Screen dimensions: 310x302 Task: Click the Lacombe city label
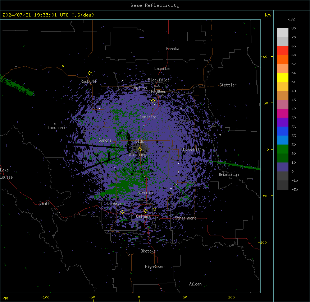click(162, 69)
